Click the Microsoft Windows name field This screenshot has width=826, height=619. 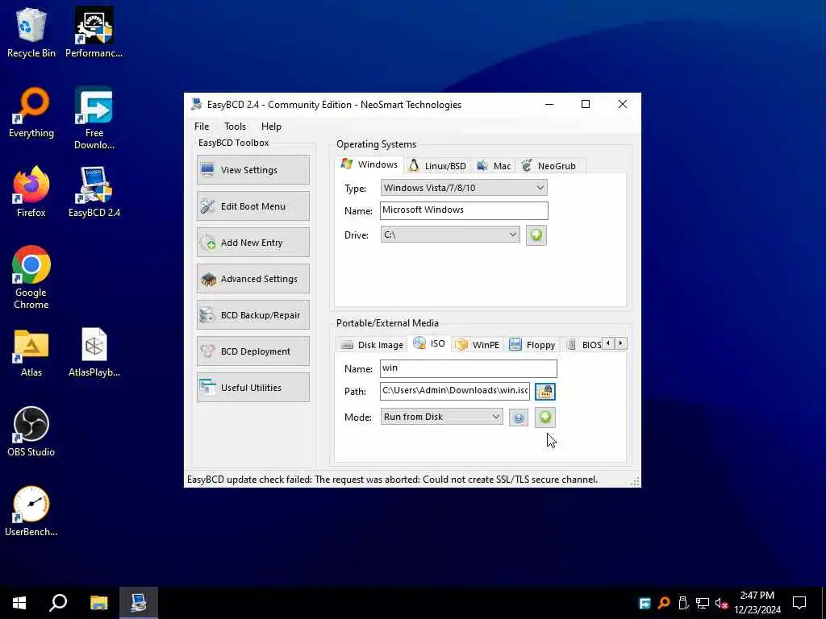[464, 210]
